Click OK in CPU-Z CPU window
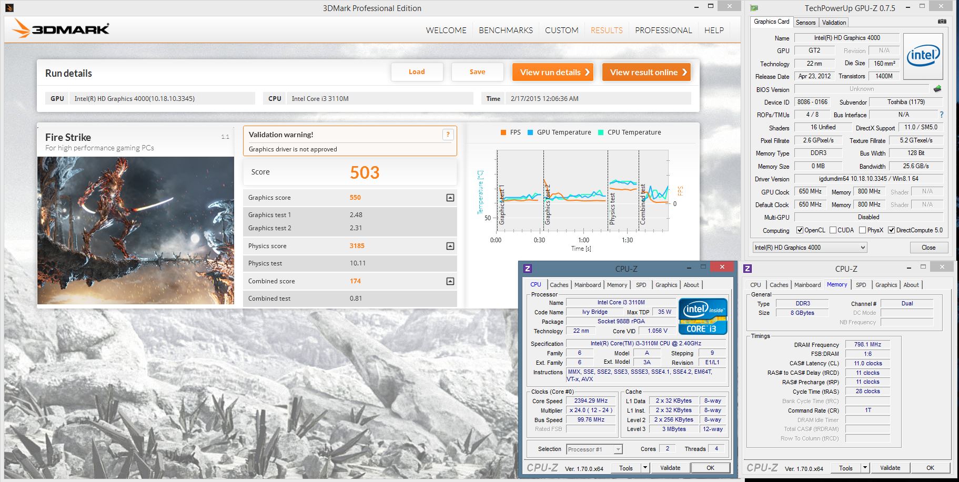Viewport: 959px width, 482px height. (710, 468)
